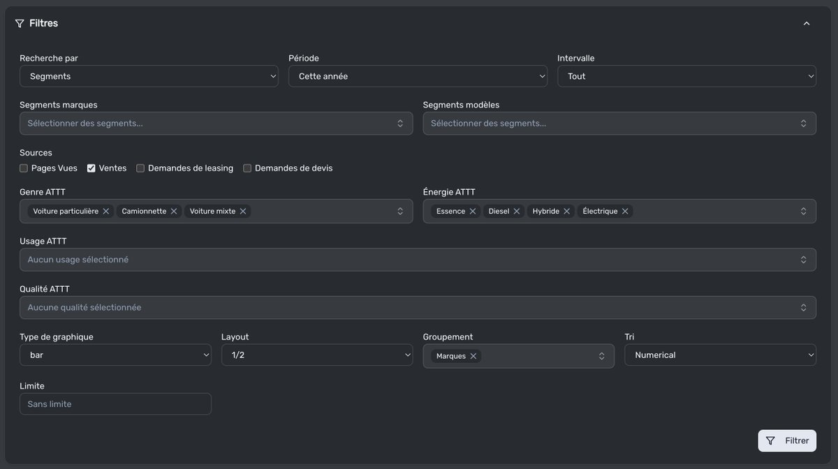Remove the Diesel energy tag
838x469 pixels.
517,211
